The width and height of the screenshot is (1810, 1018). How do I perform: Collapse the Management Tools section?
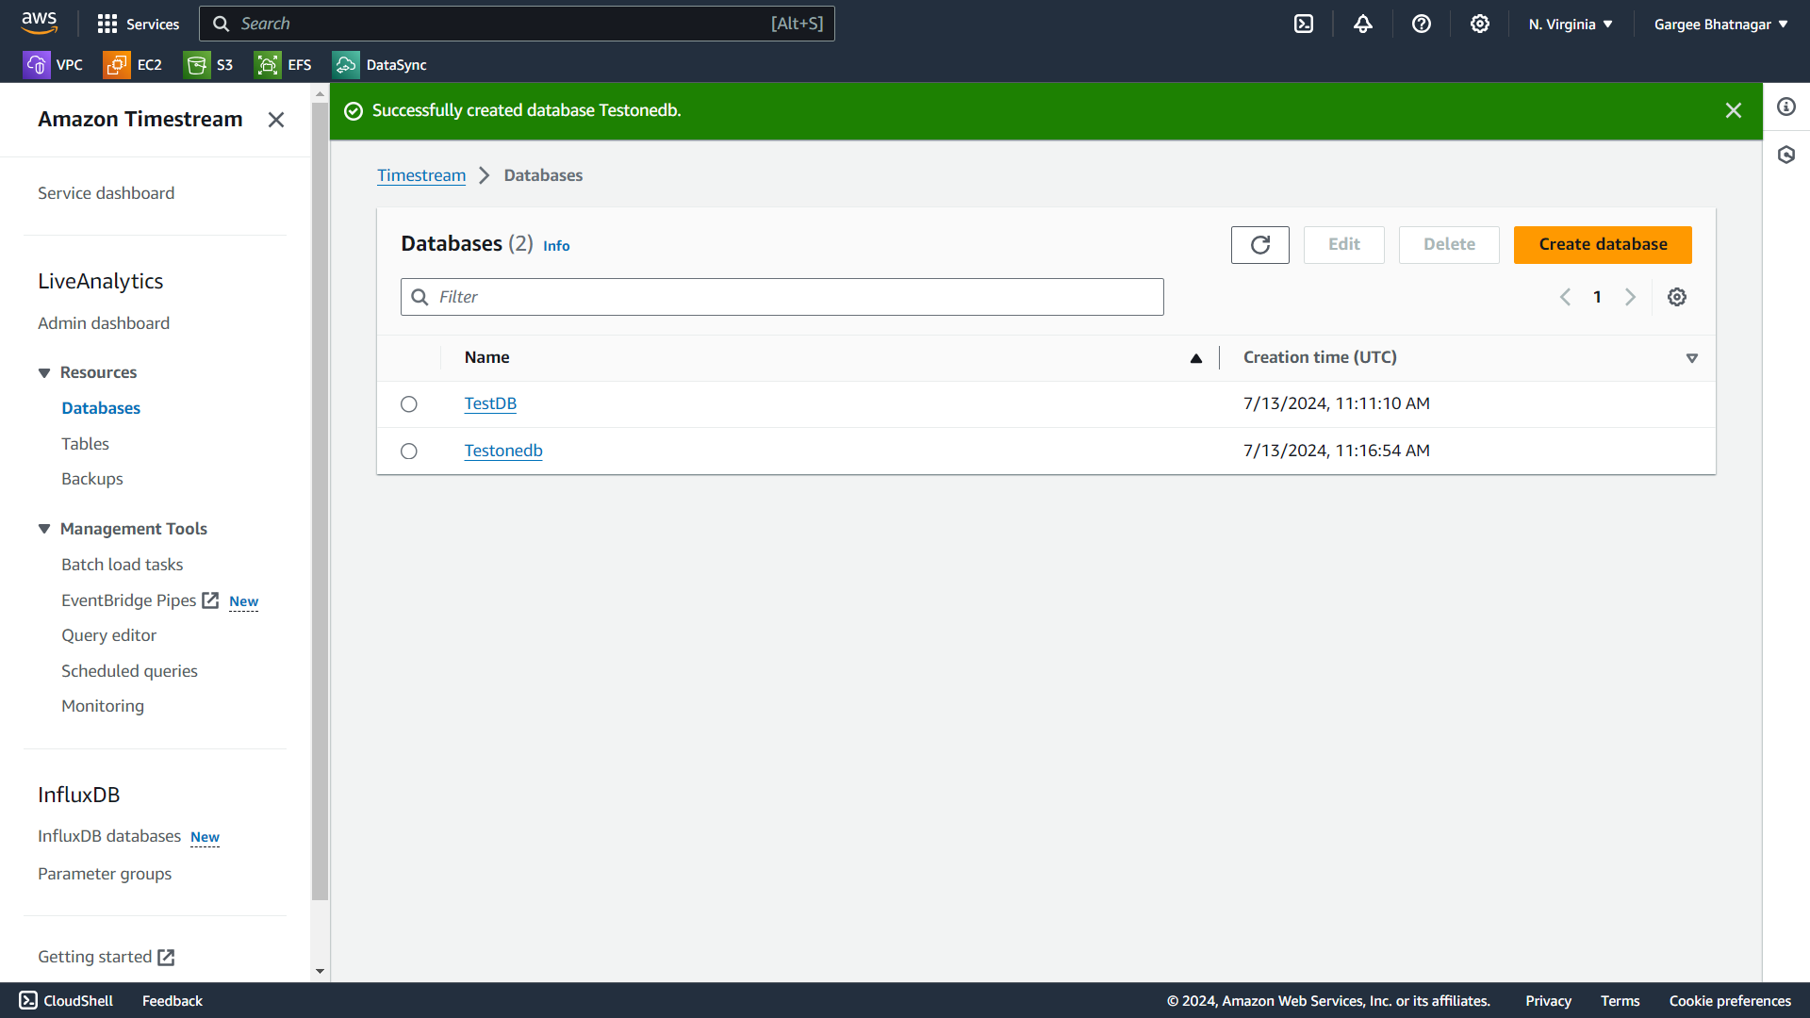click(44, 530)
